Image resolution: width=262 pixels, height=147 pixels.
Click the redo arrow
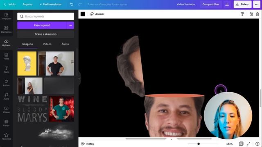pyautogui.click(x=80, y=4)
